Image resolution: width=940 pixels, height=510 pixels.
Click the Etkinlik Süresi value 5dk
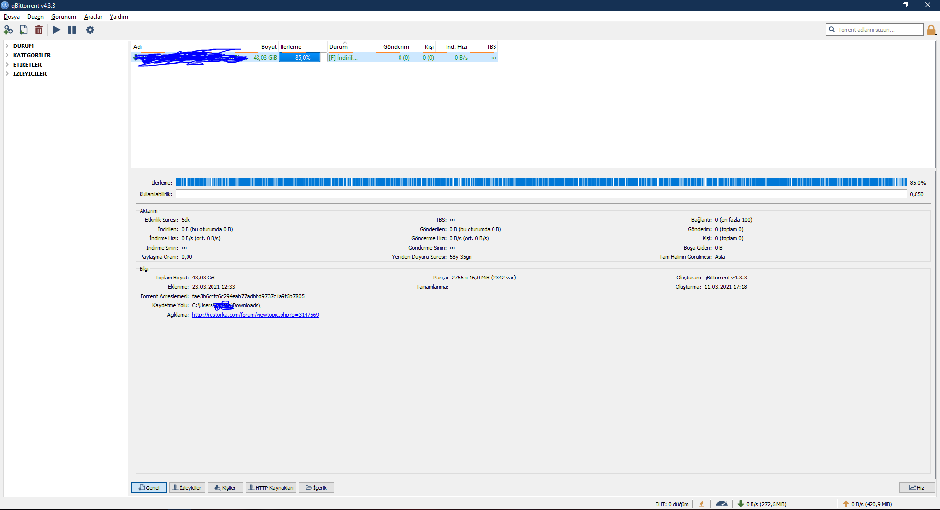click(x=186, y=220)
